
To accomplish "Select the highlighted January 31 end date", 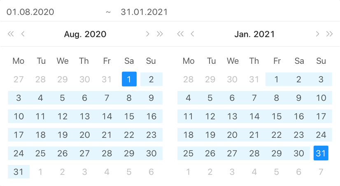I will [x=321, y=153].
